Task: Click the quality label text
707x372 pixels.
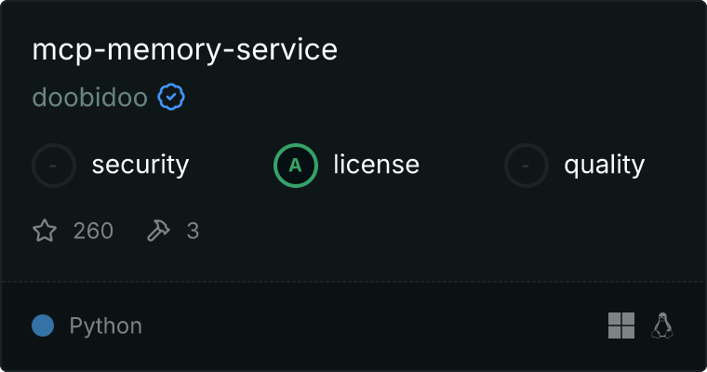Action: tap(604, 166)
